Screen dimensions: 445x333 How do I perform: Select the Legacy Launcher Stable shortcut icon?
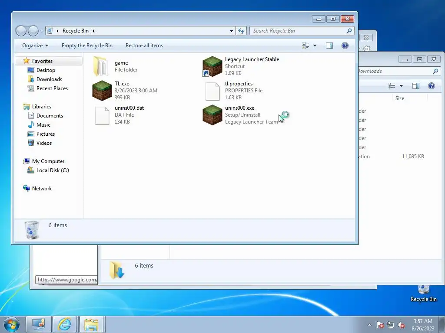click(x=212, y=66)
